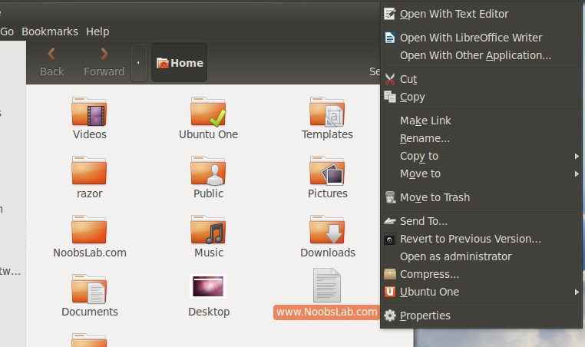Screen dimensions: 585x347
Task: Click the Ubuntu One U icon in menu
Action: [390, 292]
